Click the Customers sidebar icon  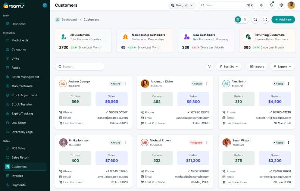coord(7,166)
